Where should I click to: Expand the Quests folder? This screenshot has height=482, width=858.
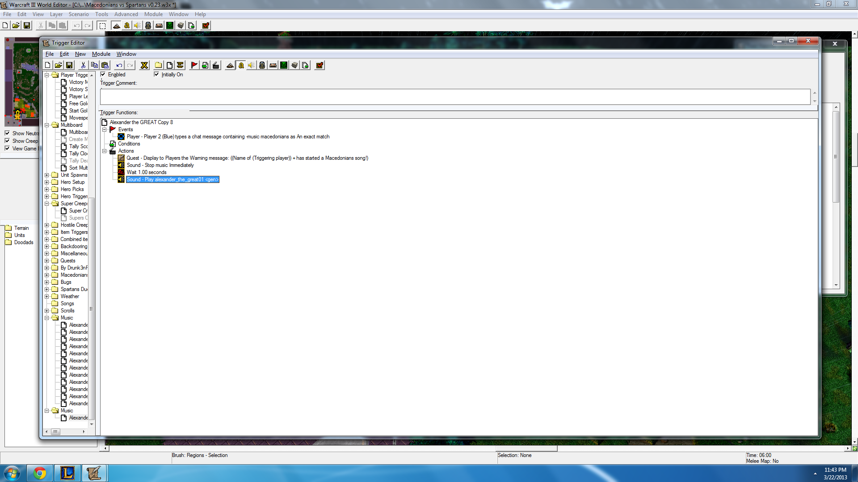[46, 261]
